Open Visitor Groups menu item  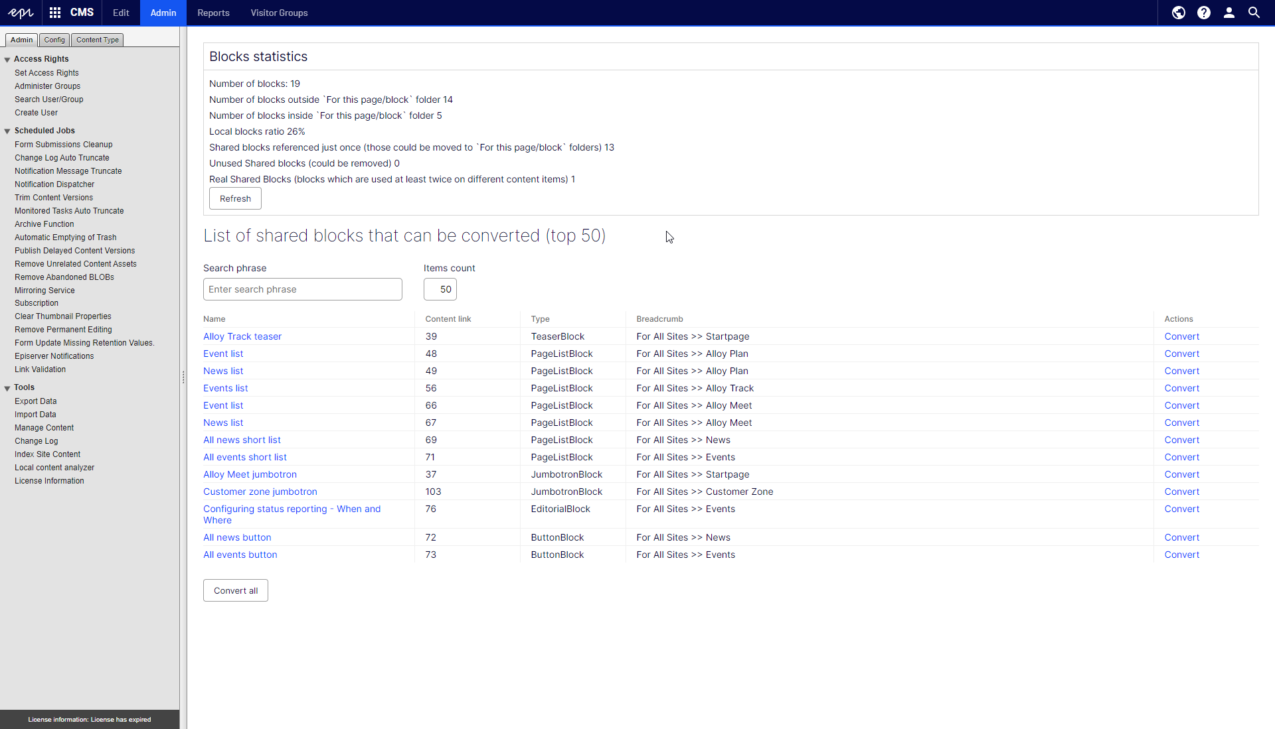[x=279, y=13]
